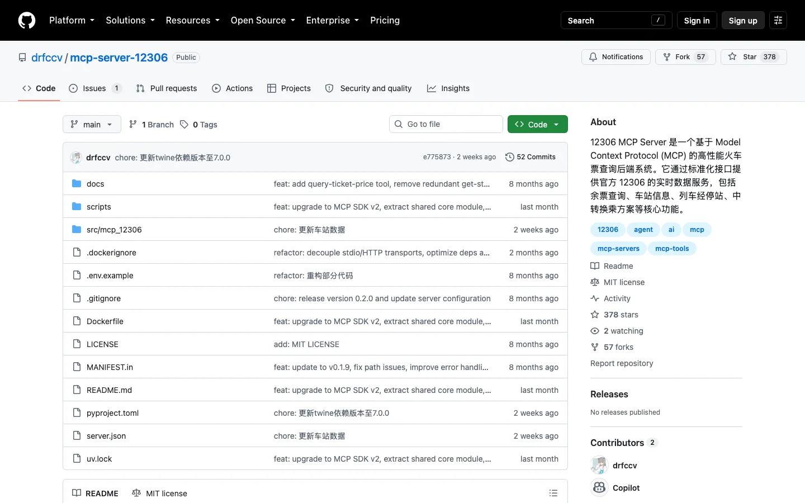Image resolution: width=805 pixels, height=503 pixels.
Task: Switch to the Projects tab
Action: [289, 88]
